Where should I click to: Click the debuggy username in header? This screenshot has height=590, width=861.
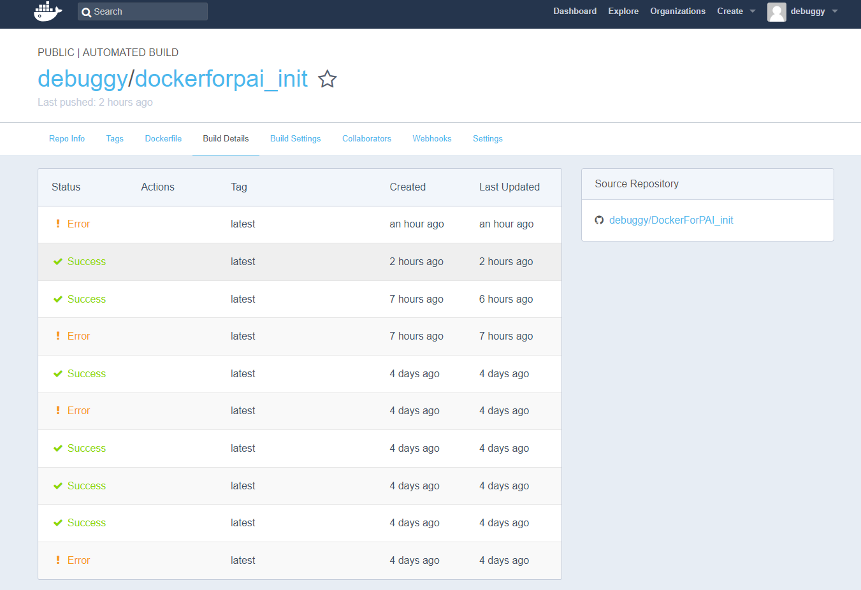(807, 11)
